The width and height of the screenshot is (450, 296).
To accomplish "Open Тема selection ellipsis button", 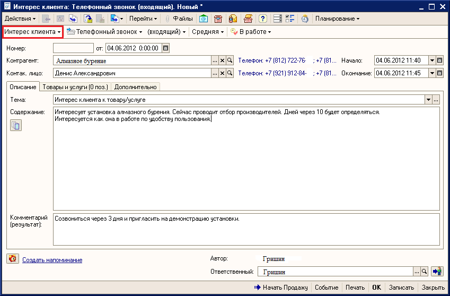I will tap(436, 100).
